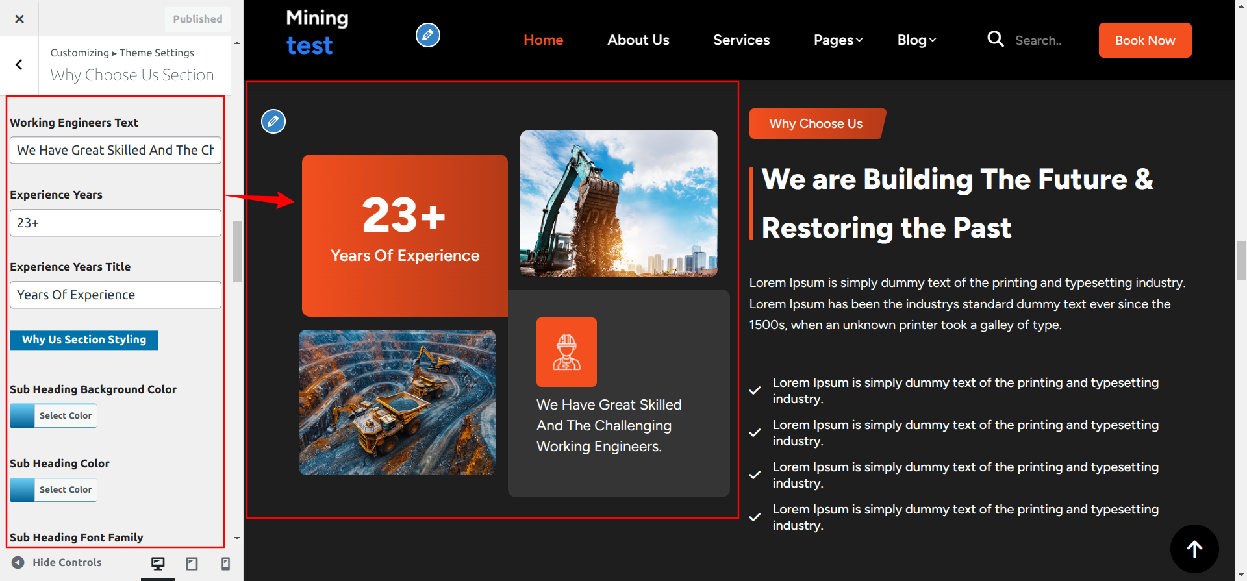This screenshot has width=1247, height=581.
Task: Open the Services menu item
Action: coord(741,40)
